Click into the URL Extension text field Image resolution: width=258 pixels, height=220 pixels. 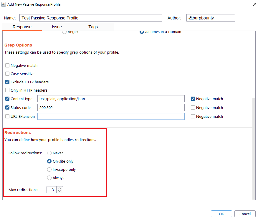pyautogui.click(x=111, y=116)
